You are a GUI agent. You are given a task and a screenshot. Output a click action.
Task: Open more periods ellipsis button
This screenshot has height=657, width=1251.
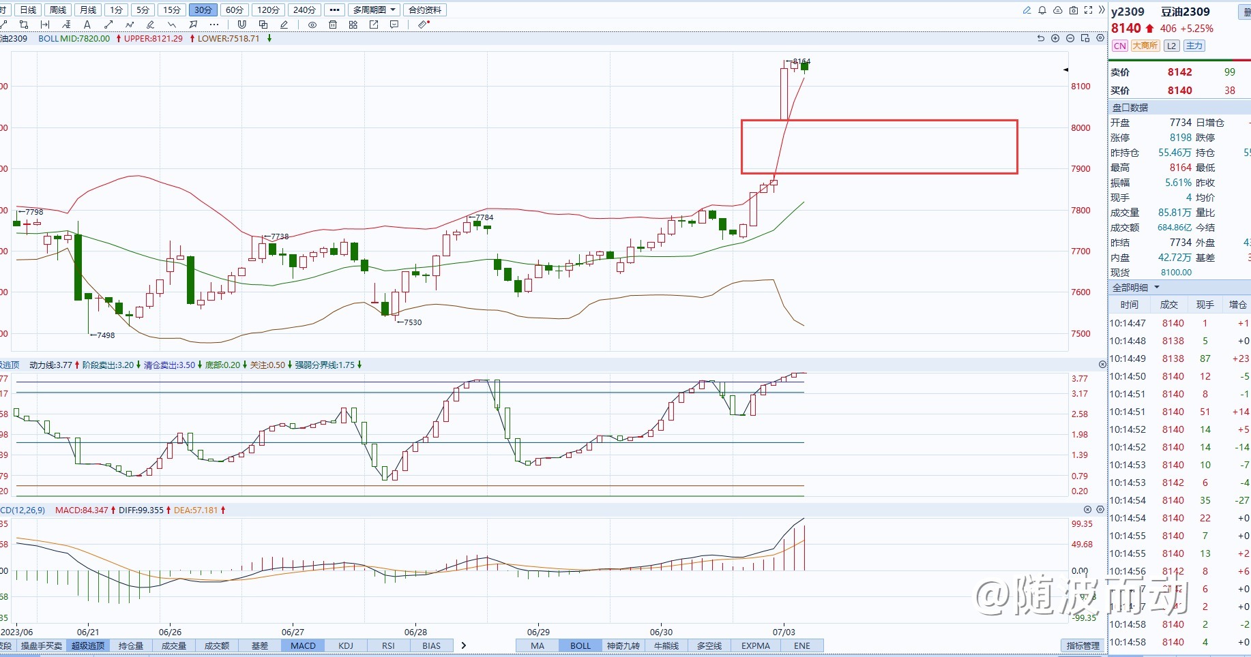pos(334,10)
